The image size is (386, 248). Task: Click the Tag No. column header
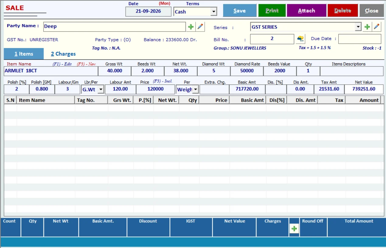tap(91, 100)
